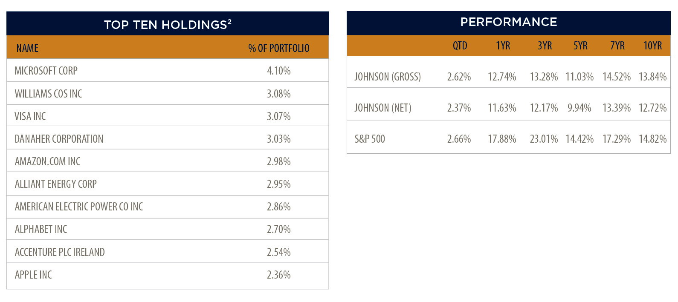Click the NAME column header
This screenshot has height=302, width=678.
click(x=27, y=48)
